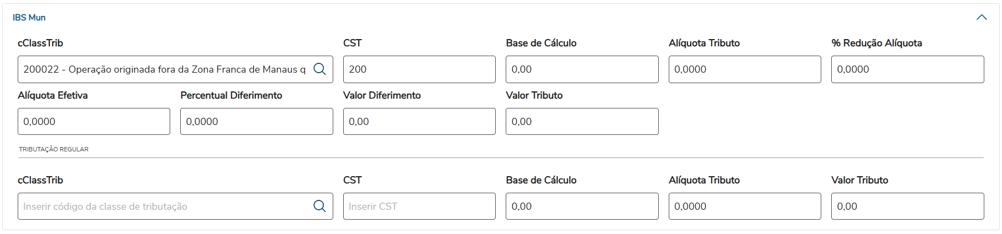Image resolution: width=1002 pixels, height=234 pixels.
Task: Click cClassTrib field containing 200022 operation
Action: click(164, 69)
